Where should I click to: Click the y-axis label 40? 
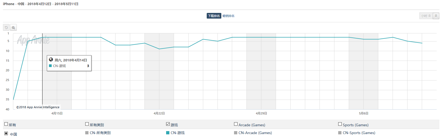pyautogui.click(x=8, y=109)
